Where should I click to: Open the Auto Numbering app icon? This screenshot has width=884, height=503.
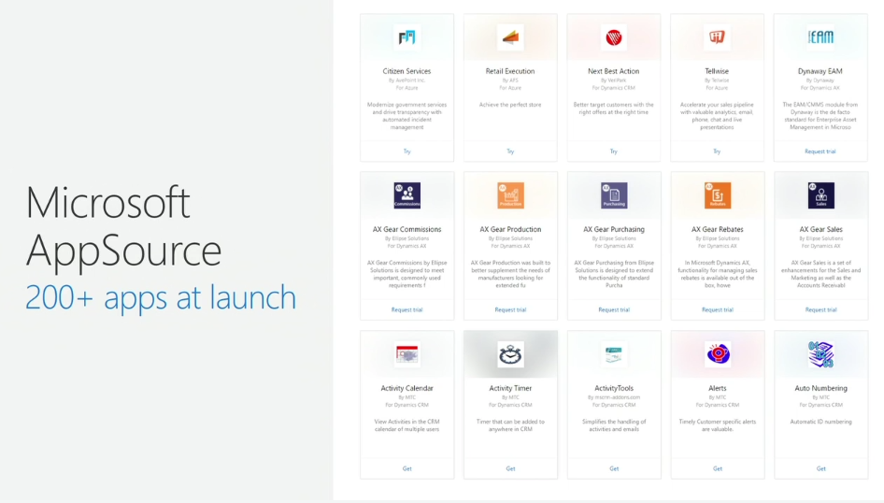(820, 354)
